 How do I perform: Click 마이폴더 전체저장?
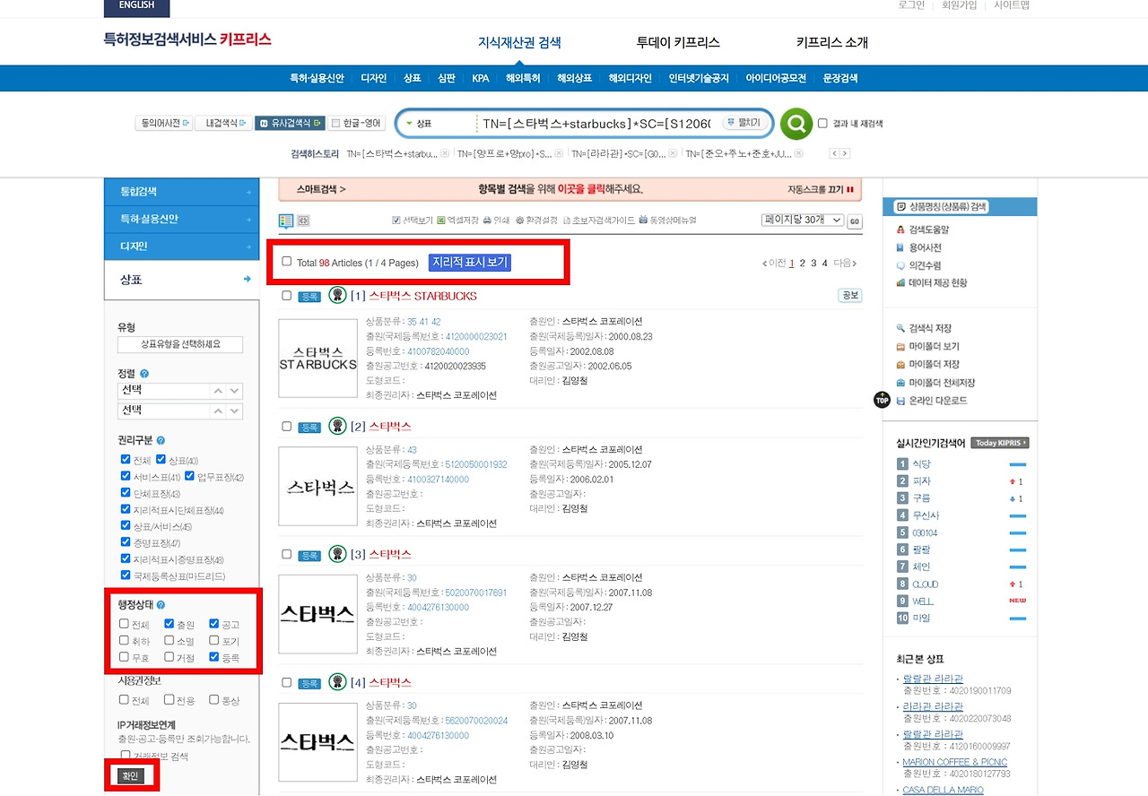tap(935, 383)
